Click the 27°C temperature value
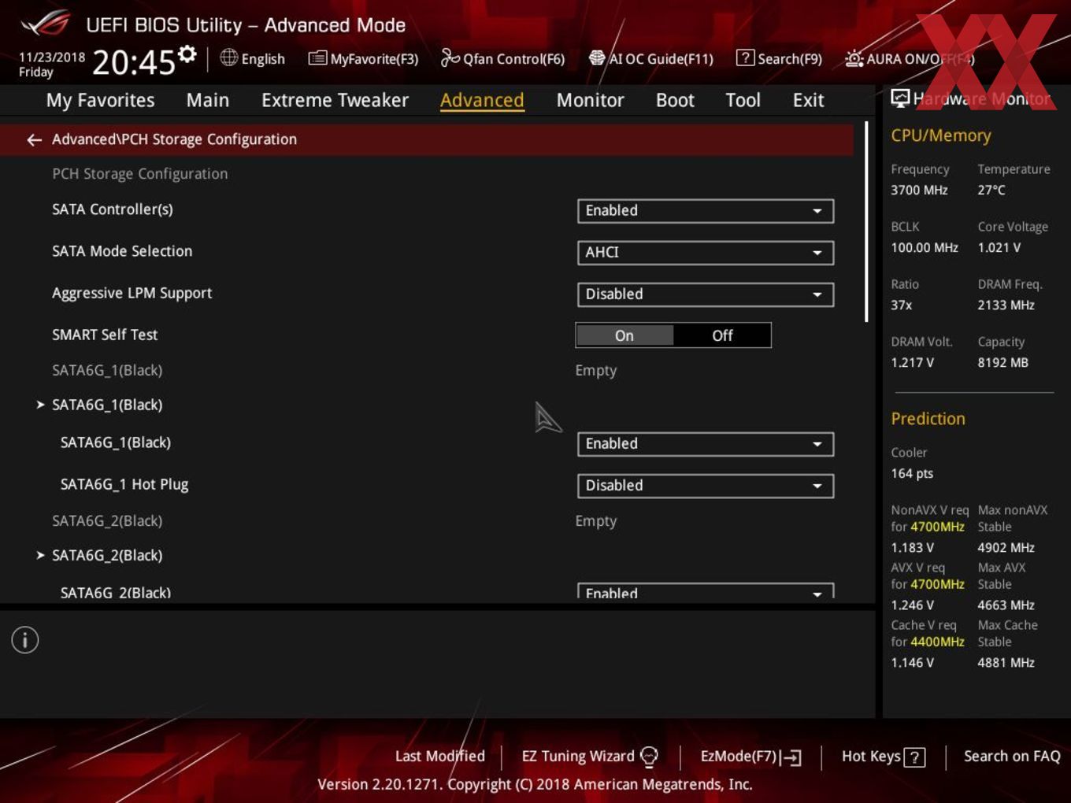The image size is (1071, 803). (991, 190)
